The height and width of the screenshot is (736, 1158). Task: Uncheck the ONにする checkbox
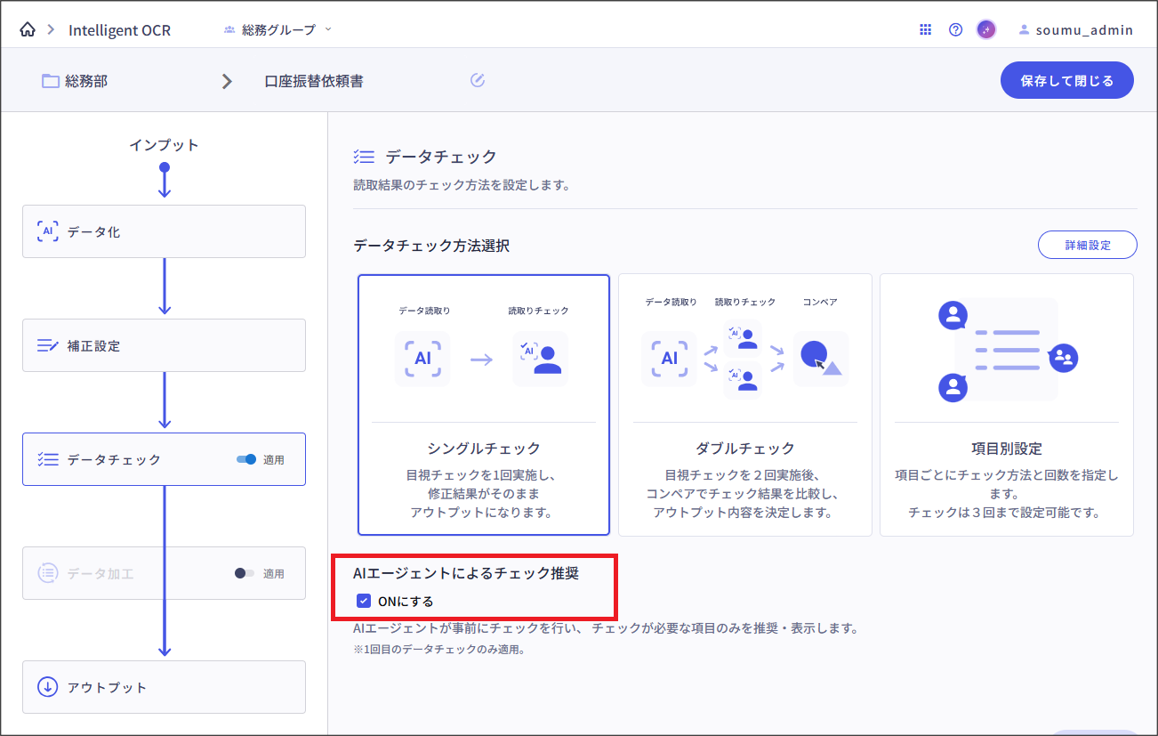pyautogui.click(x=363, y=601)
